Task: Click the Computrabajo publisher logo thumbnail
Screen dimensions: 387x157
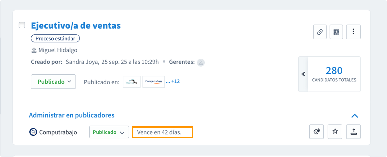Action: click(x=153, y=82)
